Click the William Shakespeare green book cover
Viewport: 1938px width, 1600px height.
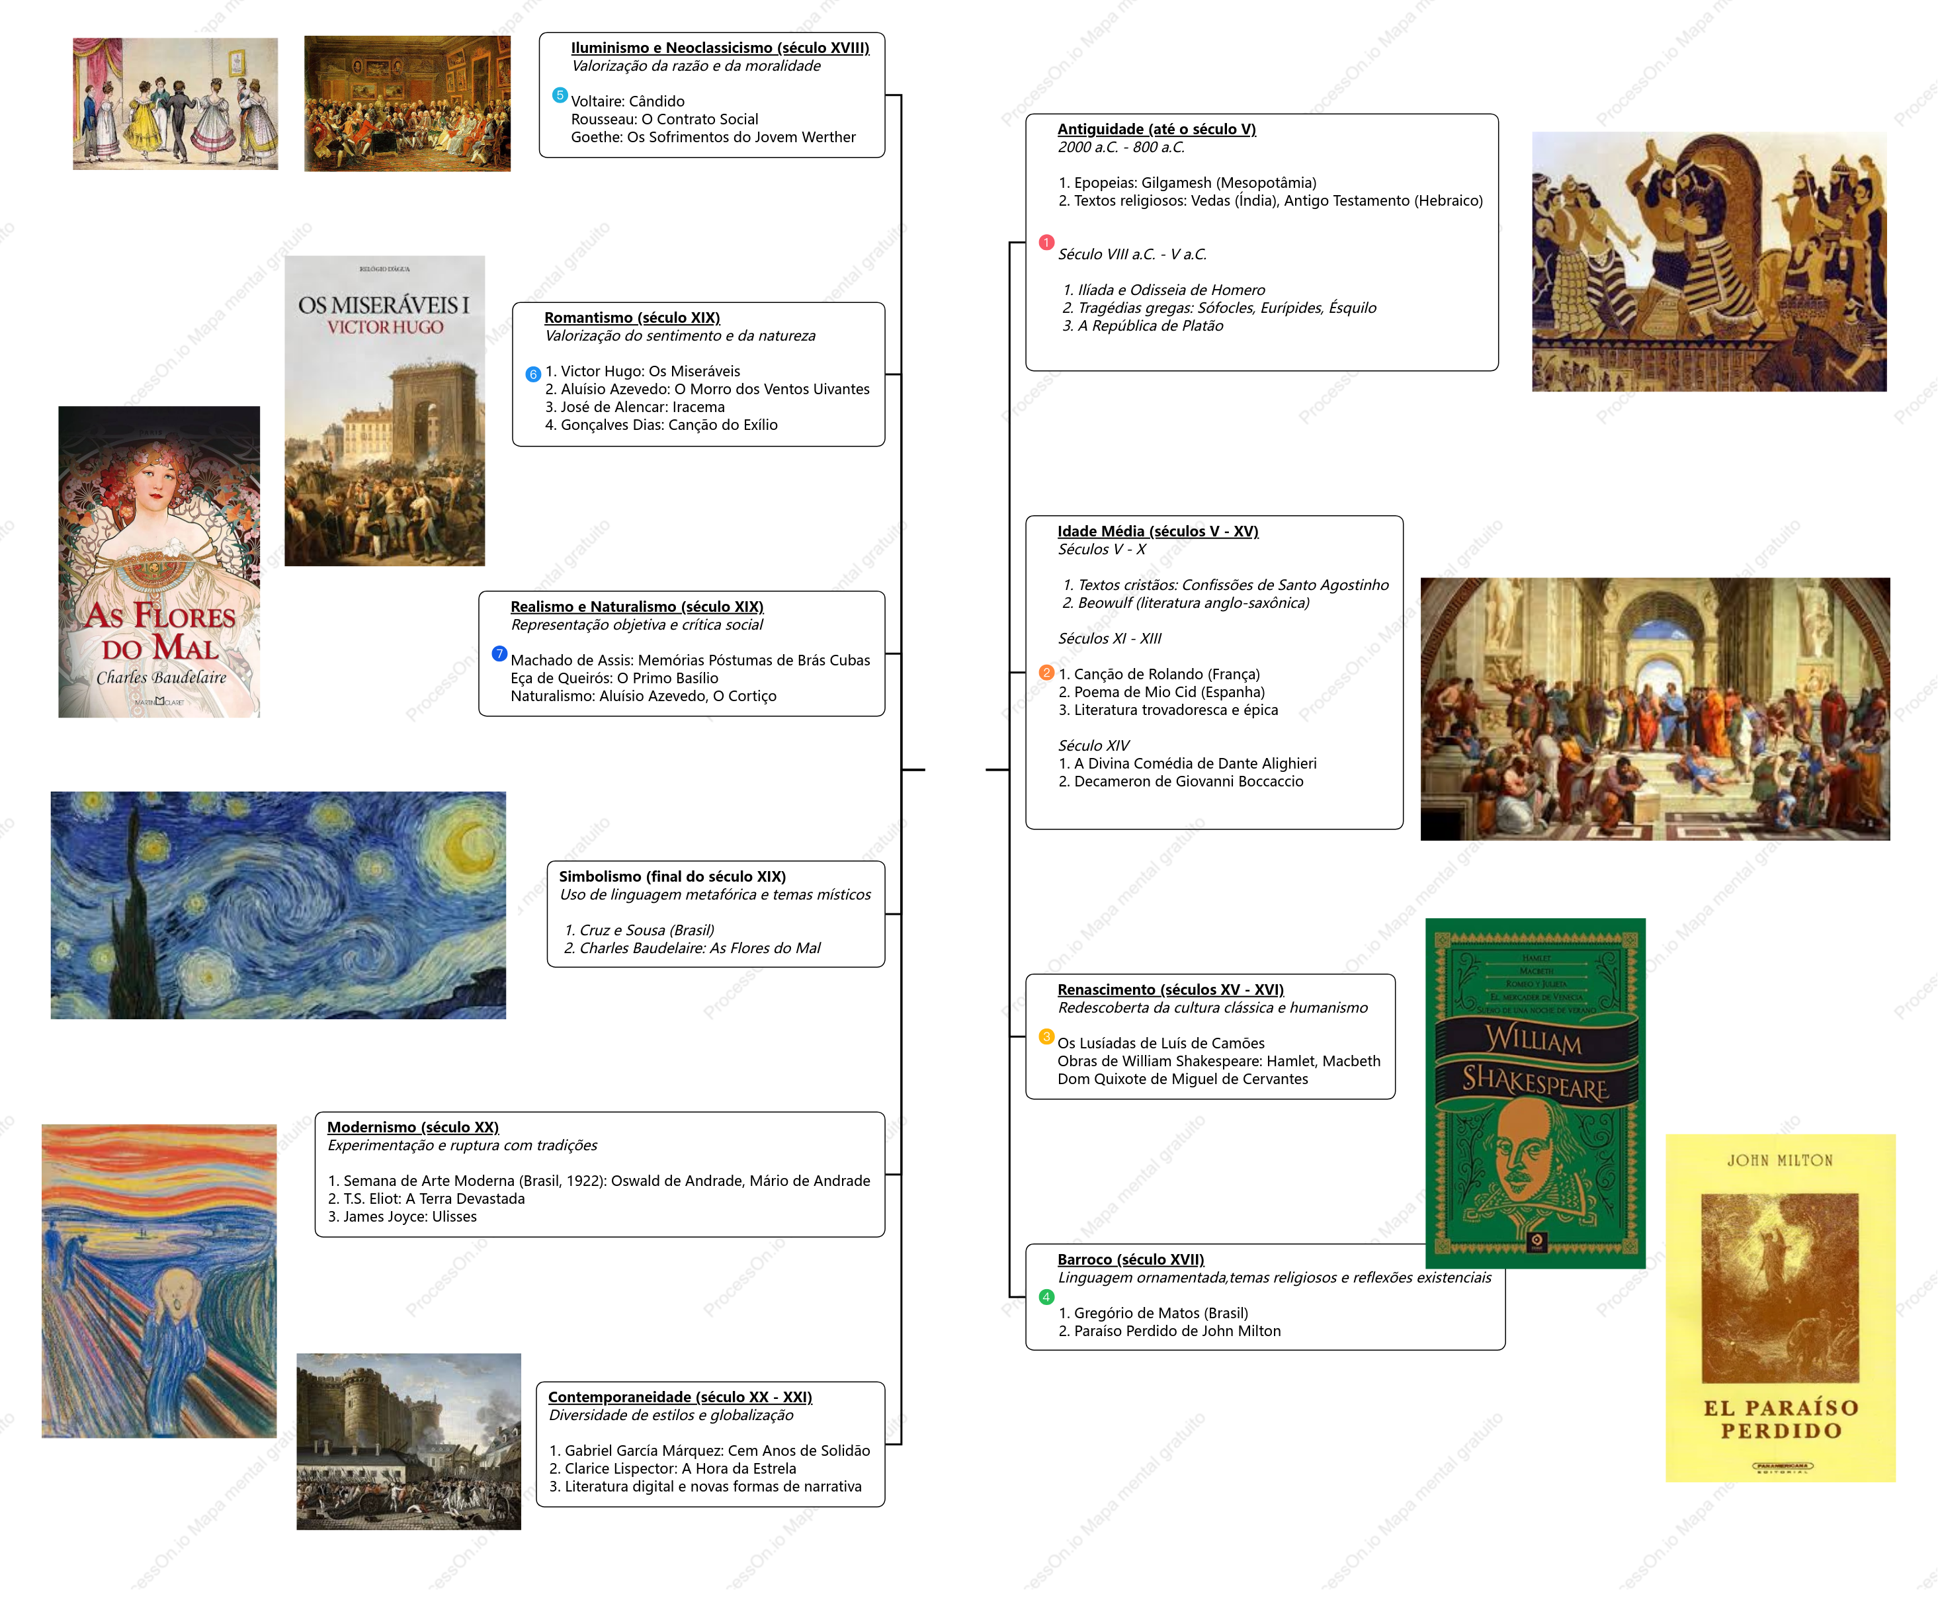1535,1093
